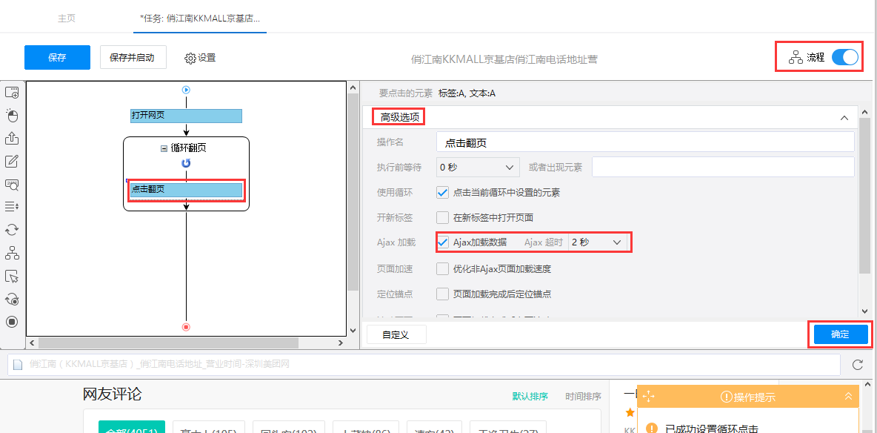Select the switch dropdown list icon
This screenshot has width=877, height=433.
click(12, 207)
